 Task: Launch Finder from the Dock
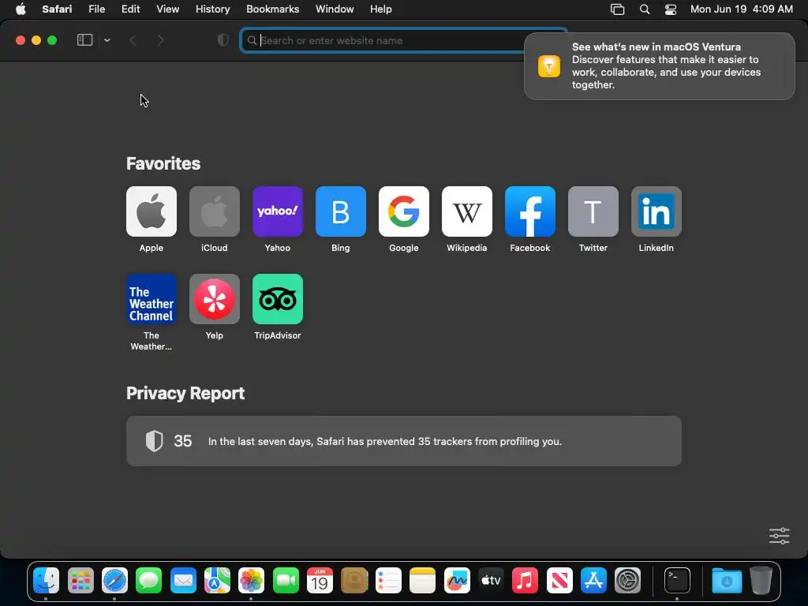[46, 581]
